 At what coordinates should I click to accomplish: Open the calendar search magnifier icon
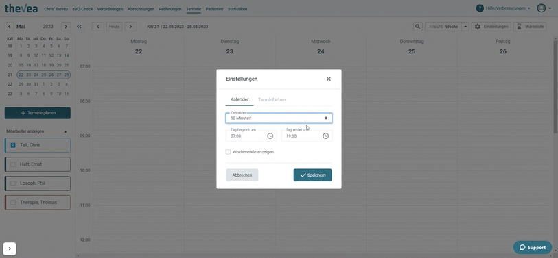(418, 27)
